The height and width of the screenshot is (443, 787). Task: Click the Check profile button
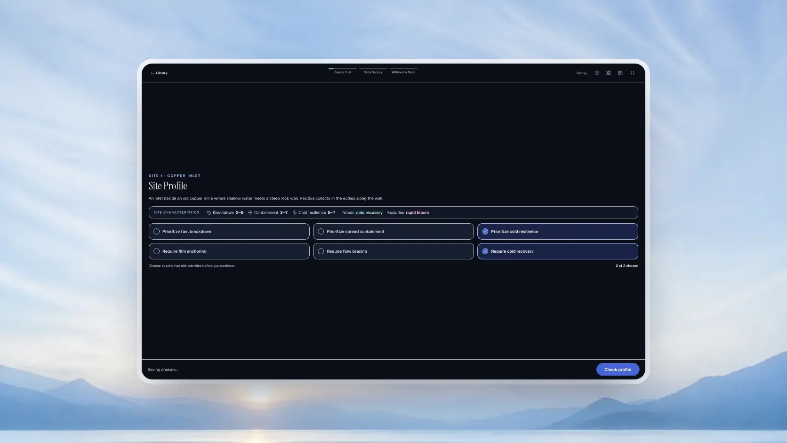618,370
